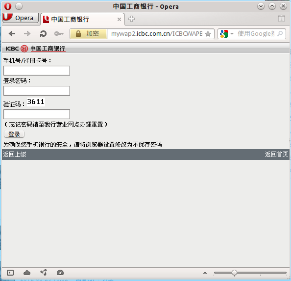Click the 手机号/注册卡号 input field
This screenshot has height=281, width=291.
37,71
